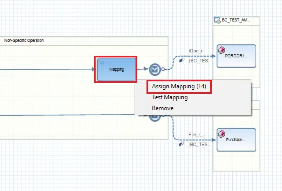This screenshot has height=191, width=282.
Task: Click the iDoc_r channel label
Action: click(196, 51)
